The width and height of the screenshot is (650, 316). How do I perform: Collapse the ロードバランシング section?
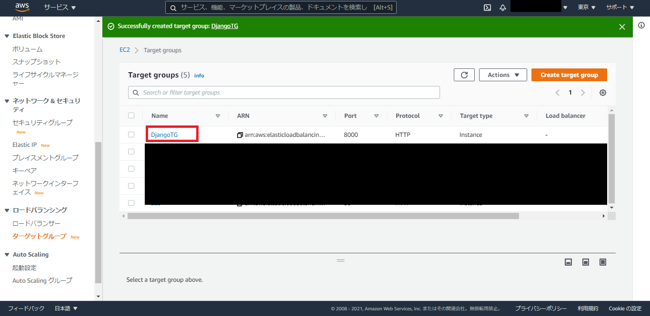[x=7, y=211]
